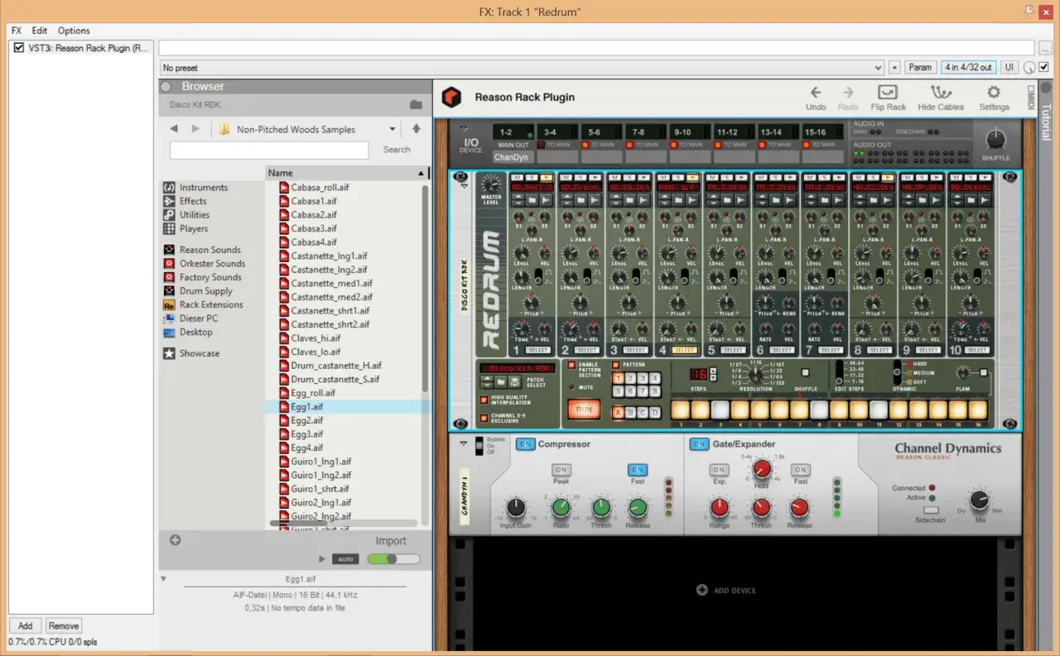The height and width of the screenshot is (656, 1060).
Task: Click the compressor Ratio knob
Action: [x=561, y=508]
